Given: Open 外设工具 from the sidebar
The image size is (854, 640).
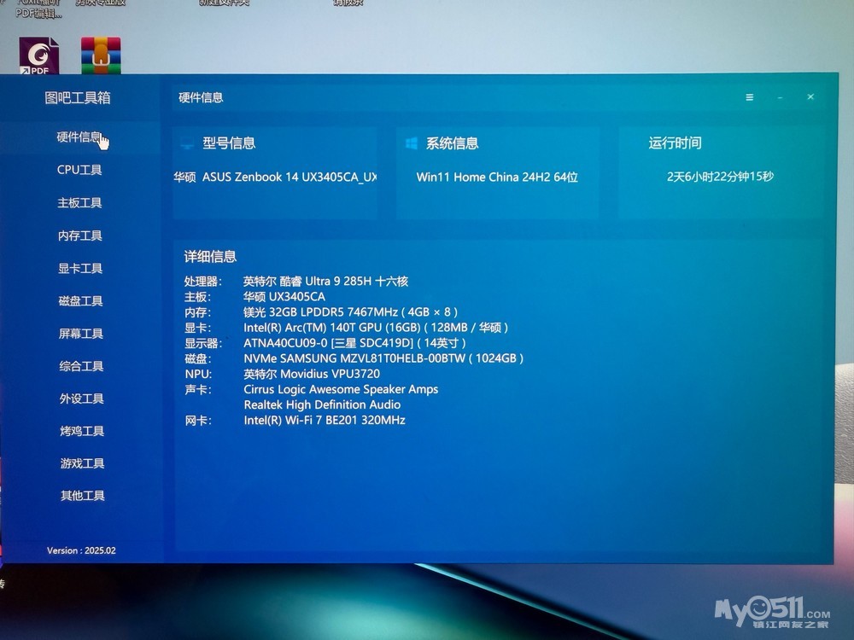Looking at the screenshot, I should (81, 399).
